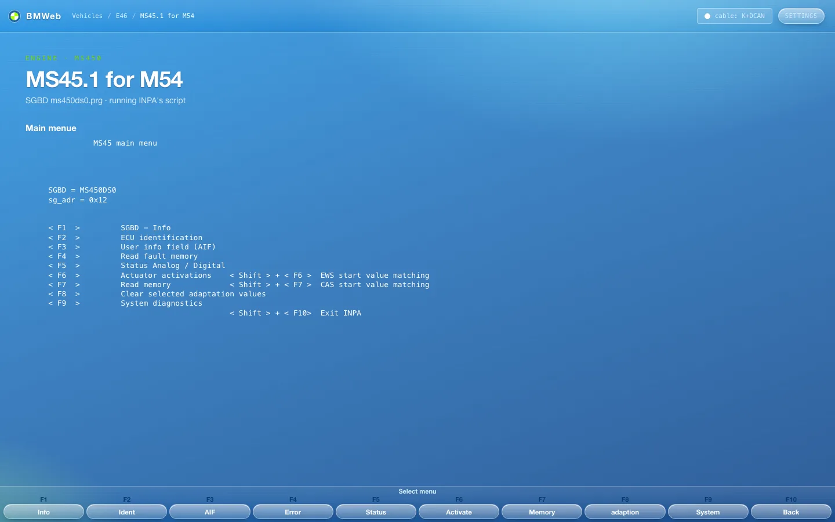
Task: Select the MS45.1 for M54 breadcrumb
Action: click(x=167, y=16)
